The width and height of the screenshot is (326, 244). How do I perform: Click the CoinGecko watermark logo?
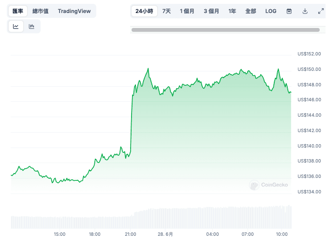pos(268,185)
